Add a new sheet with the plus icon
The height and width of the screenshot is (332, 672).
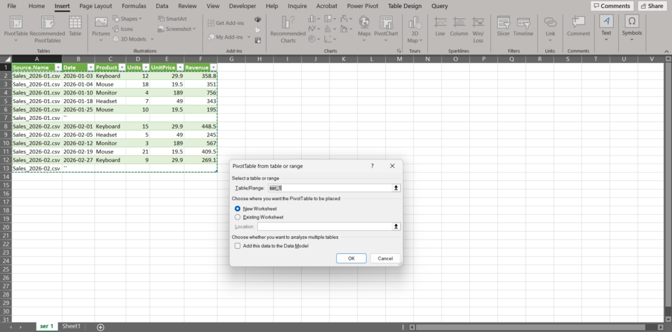point(100,327)
